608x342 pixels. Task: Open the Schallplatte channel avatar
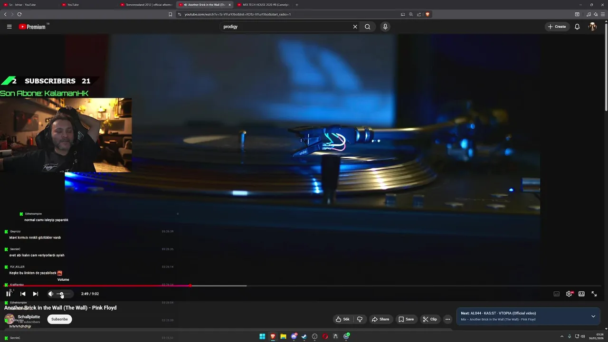[x=9, y=319]
